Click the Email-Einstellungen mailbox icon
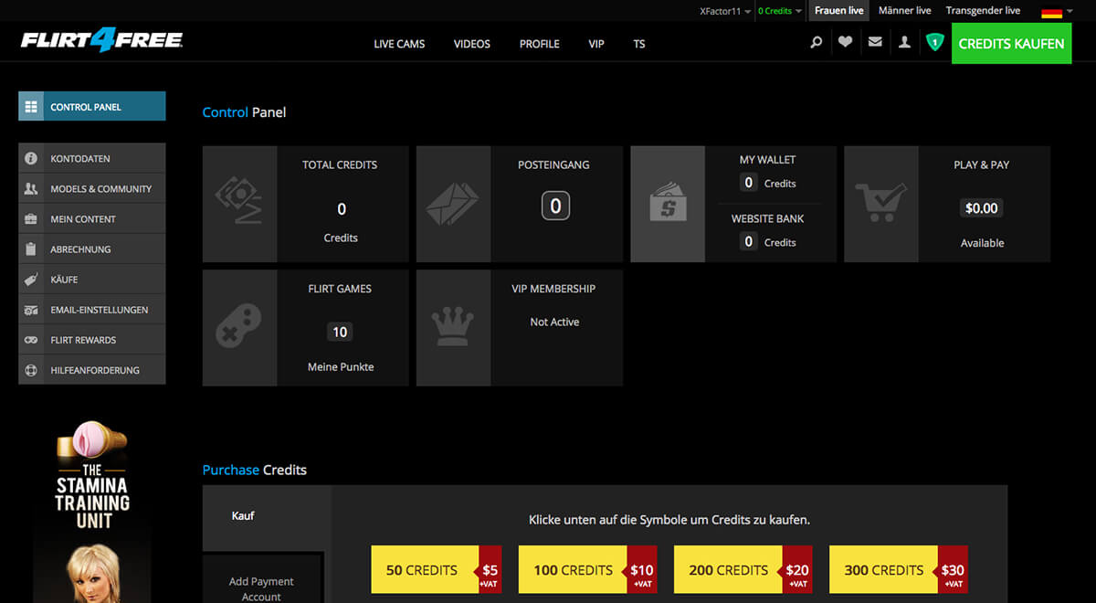 tap(31, 310)
